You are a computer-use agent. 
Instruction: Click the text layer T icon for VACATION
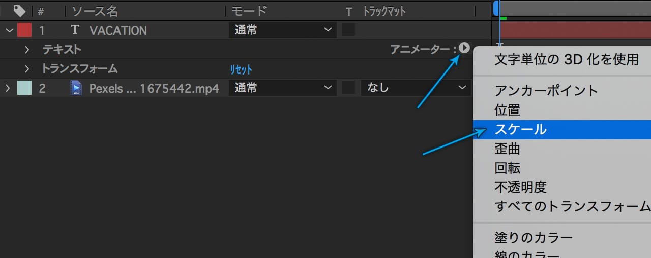click(x=75, y=30)
